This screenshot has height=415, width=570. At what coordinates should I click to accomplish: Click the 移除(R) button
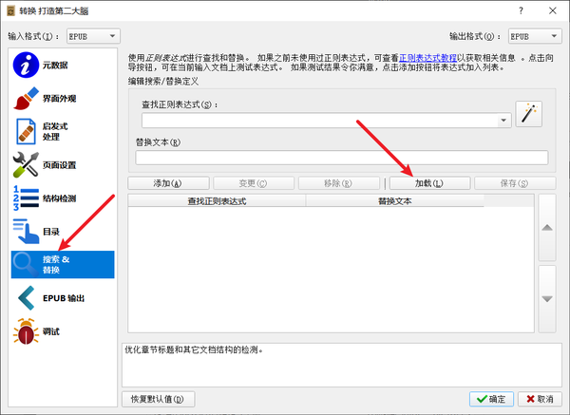coord(339,183)
